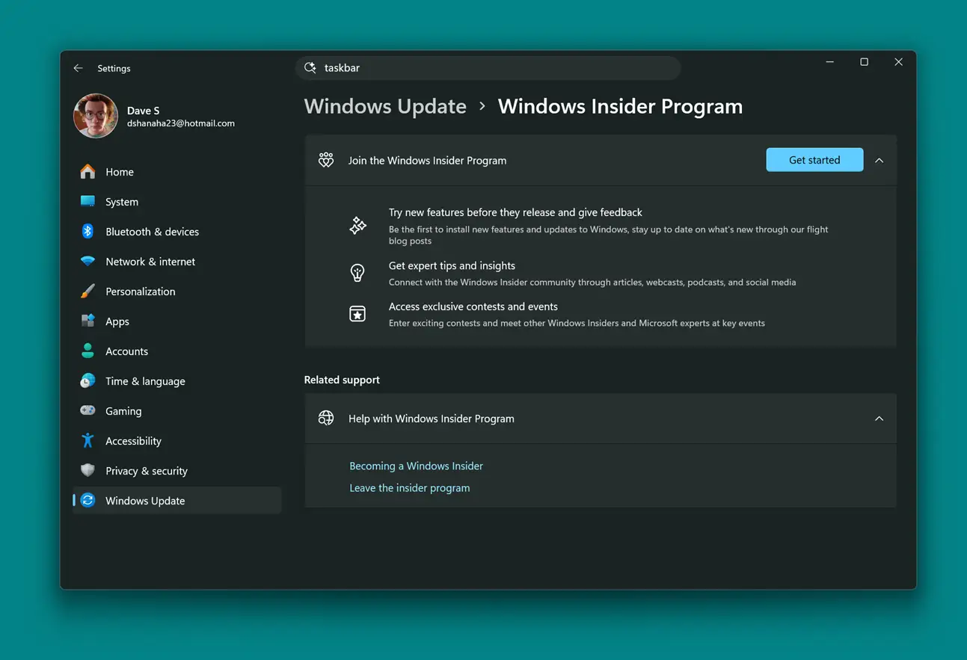The height and width of the screenshot is (660, 967).
Task: Click the Accounts person icon
Action: (88, 351)
